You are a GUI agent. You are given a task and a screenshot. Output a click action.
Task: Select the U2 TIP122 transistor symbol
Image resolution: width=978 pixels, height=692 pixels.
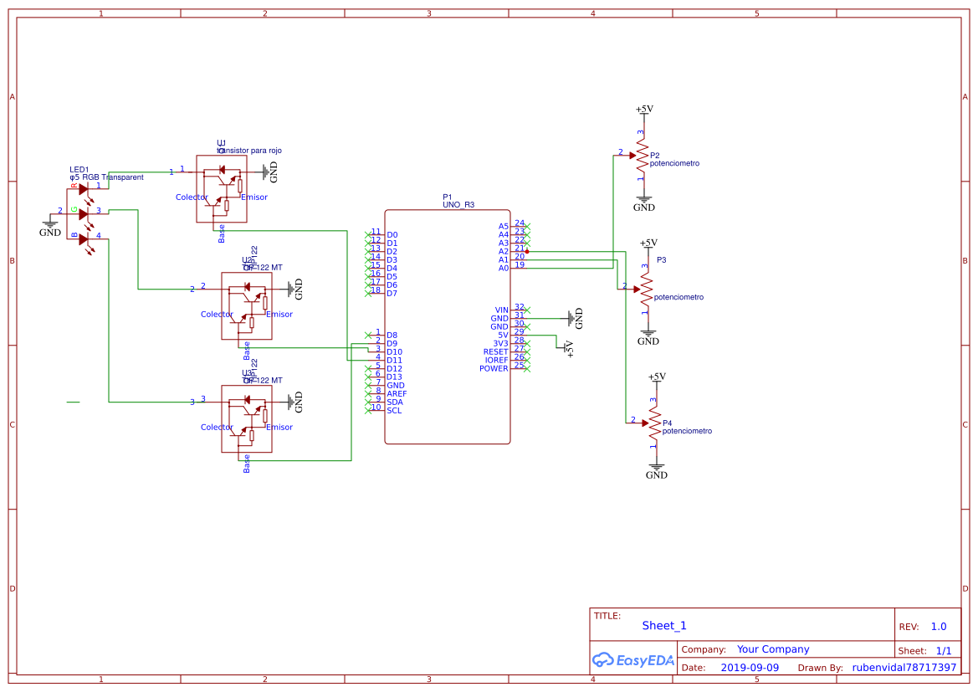(246, 305)
